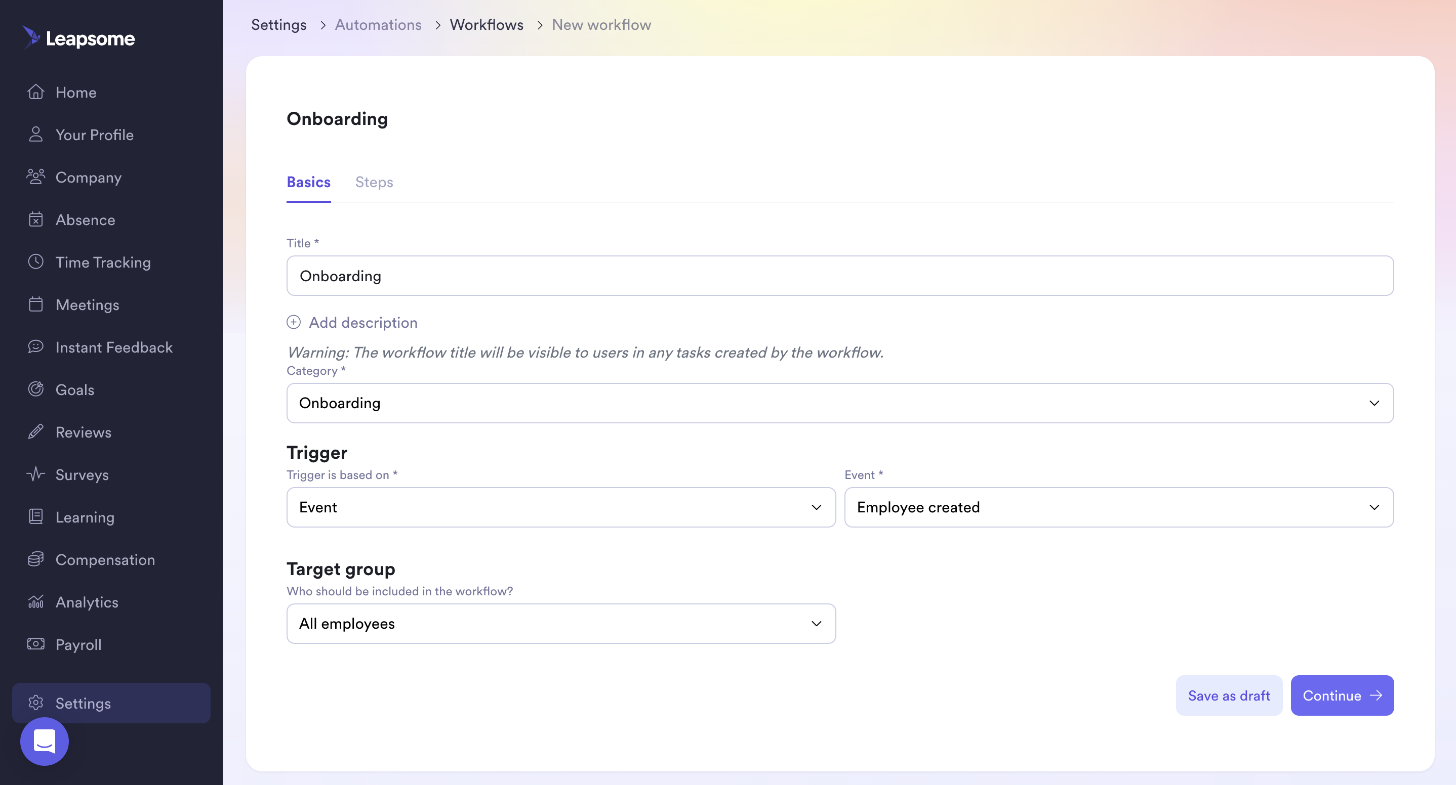Image resolution: width=1456 pixels, height=785 pixels.
Task: Click the Trigger section heading
Action: click(317, 452)
